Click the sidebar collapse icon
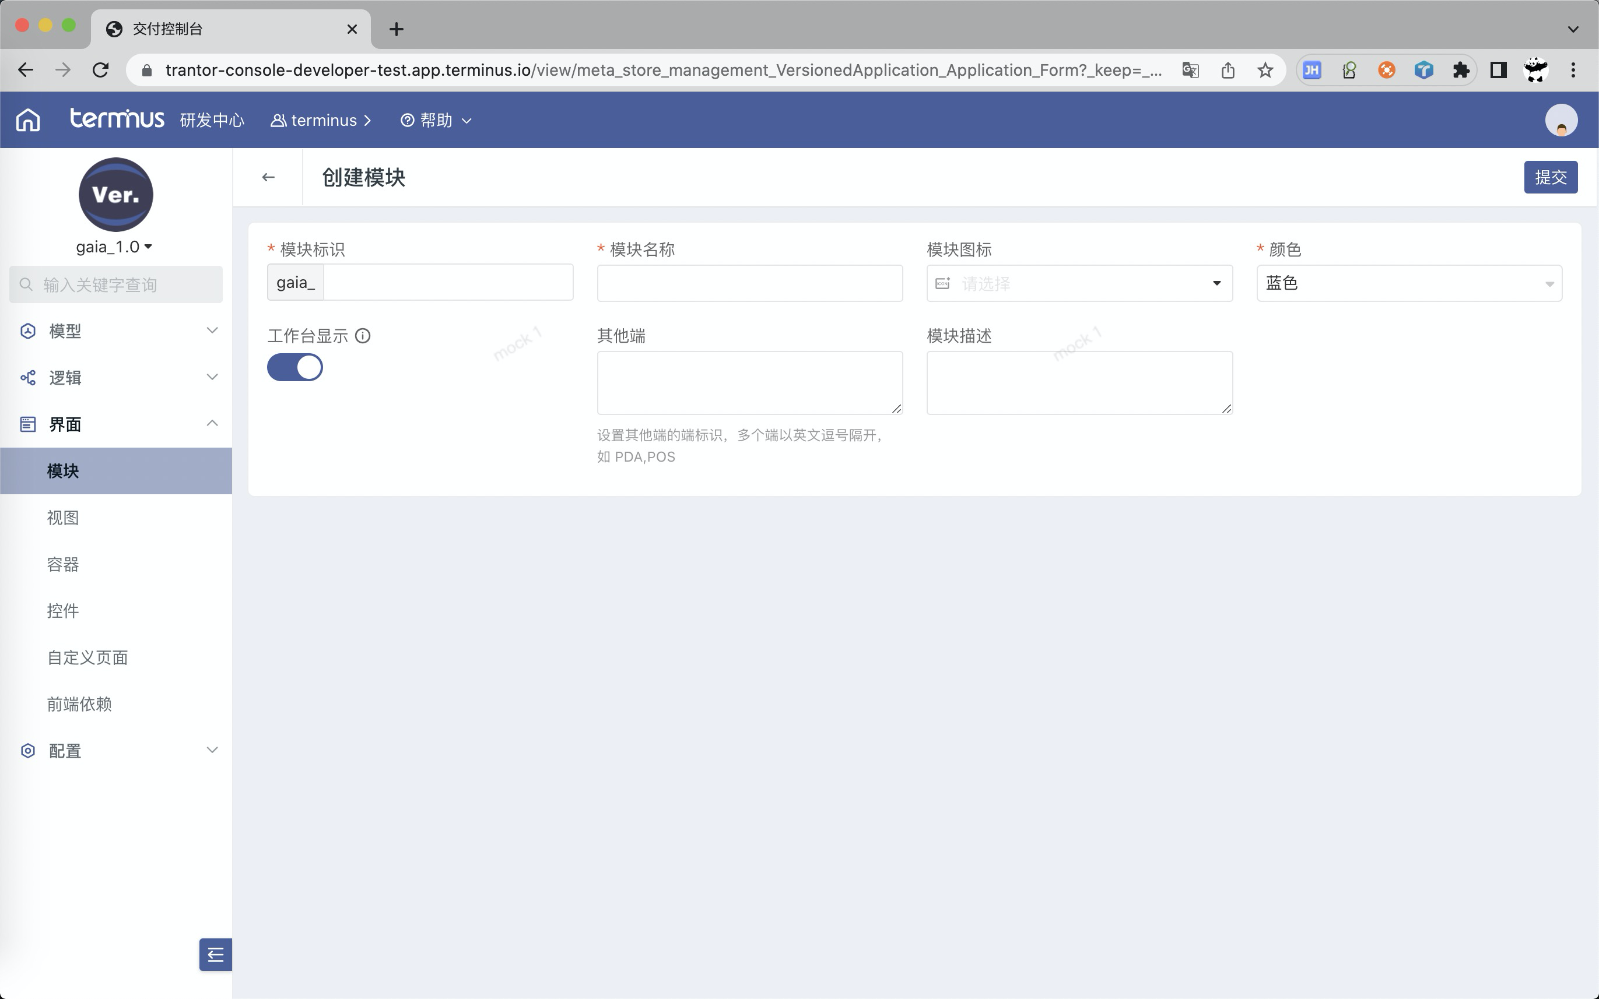Viewport: 1599px width, 999px height. 216,954
